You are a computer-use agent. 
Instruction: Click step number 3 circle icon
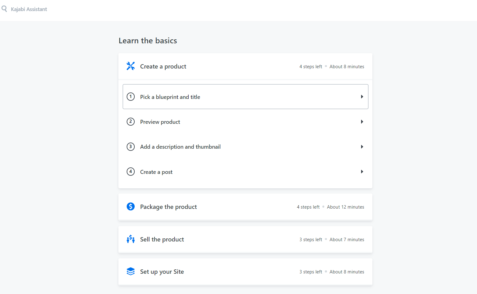click(131, 147)
